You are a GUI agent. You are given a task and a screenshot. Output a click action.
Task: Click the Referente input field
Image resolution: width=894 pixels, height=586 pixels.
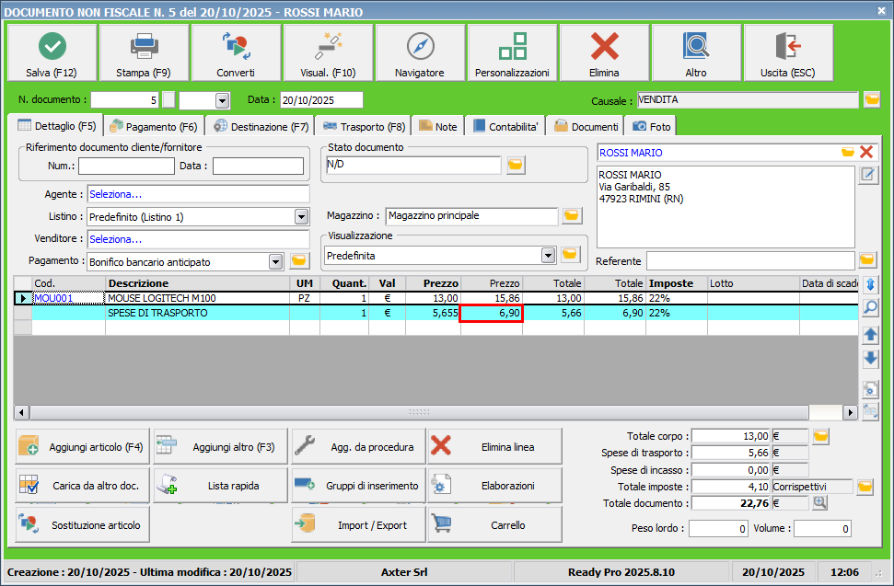[749, 261]
